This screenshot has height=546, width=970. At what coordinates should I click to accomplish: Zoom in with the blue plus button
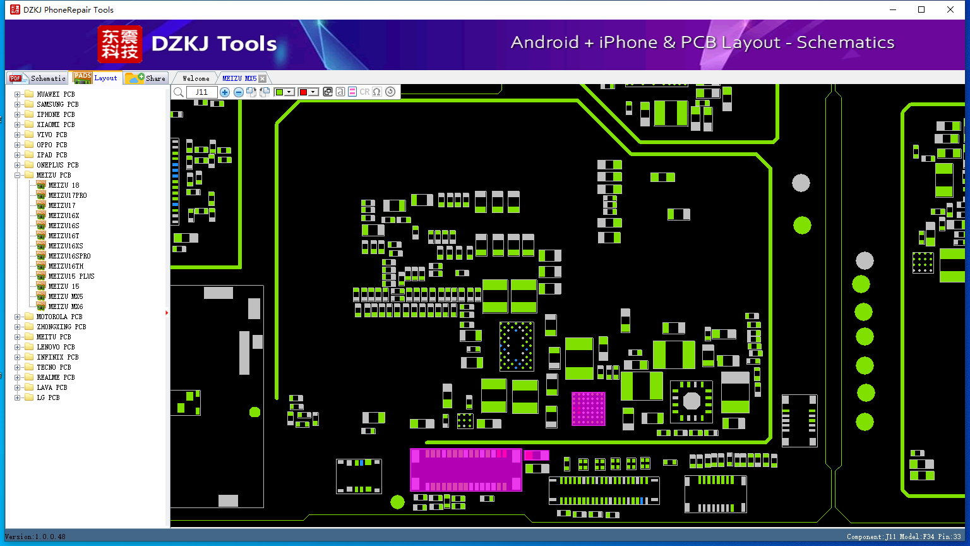[225, 92]
